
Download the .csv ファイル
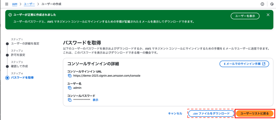coord(211,114)
